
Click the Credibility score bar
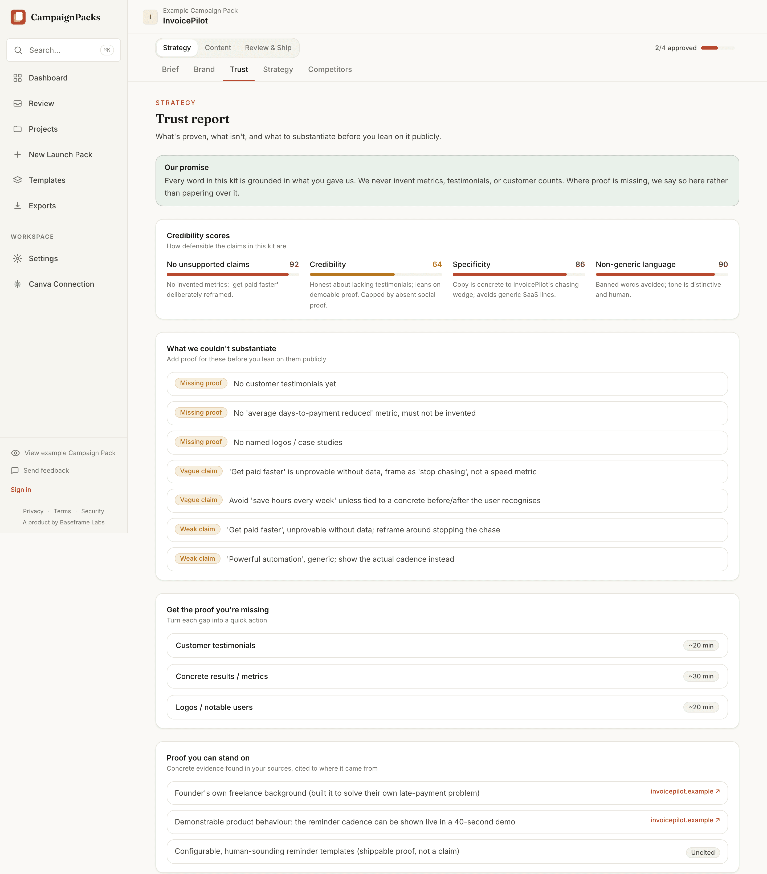[x=376, y=274]
